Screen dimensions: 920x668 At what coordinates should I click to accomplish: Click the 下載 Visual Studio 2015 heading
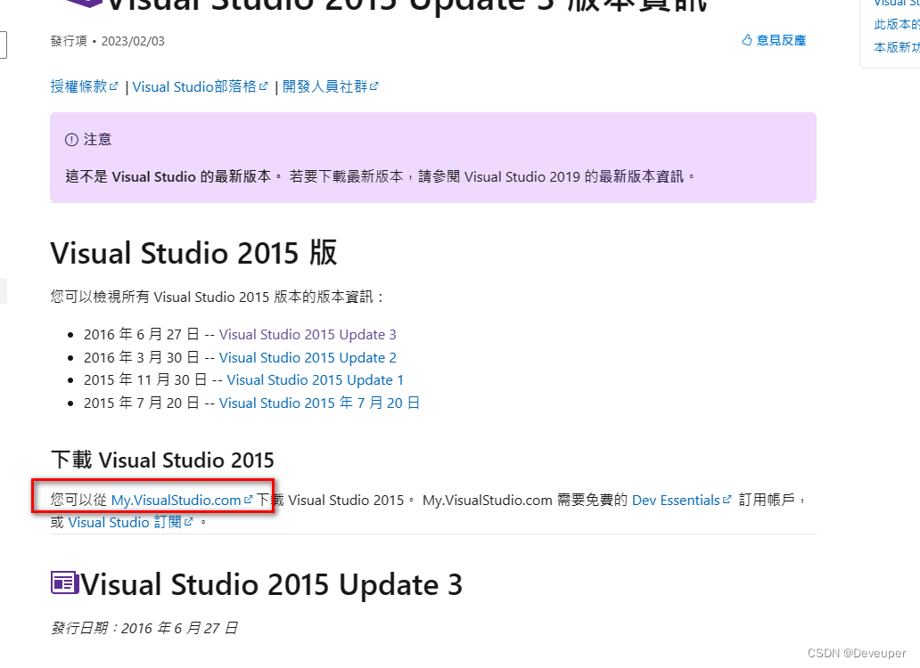point(162,460)
